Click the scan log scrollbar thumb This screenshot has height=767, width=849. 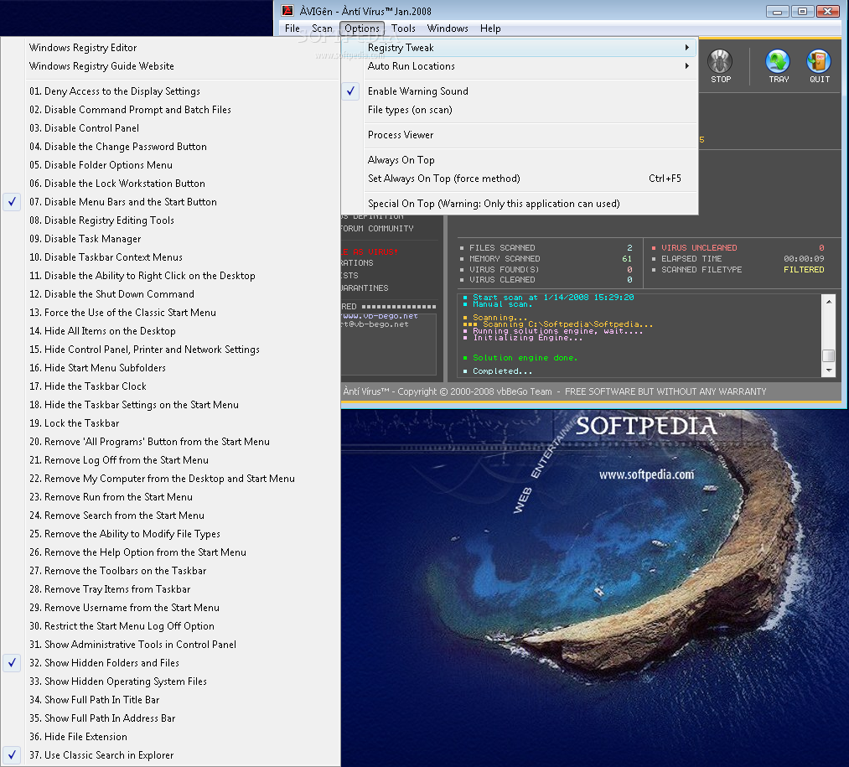coord(828,355)
